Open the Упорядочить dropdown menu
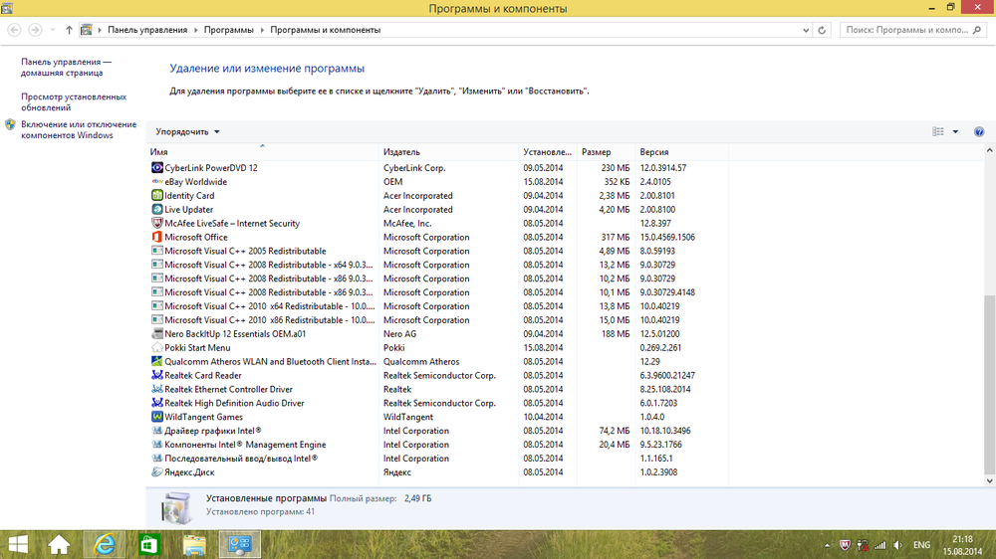Screen dimensions: 996x559 click(187, 132)
